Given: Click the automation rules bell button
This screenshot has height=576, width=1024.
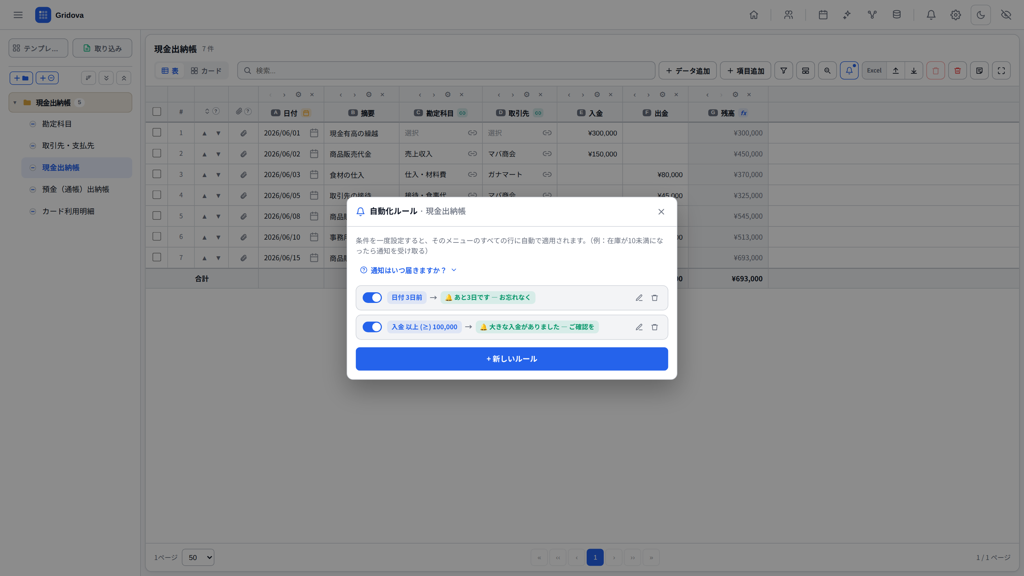Looking at the screenshot, I should 849,70.
